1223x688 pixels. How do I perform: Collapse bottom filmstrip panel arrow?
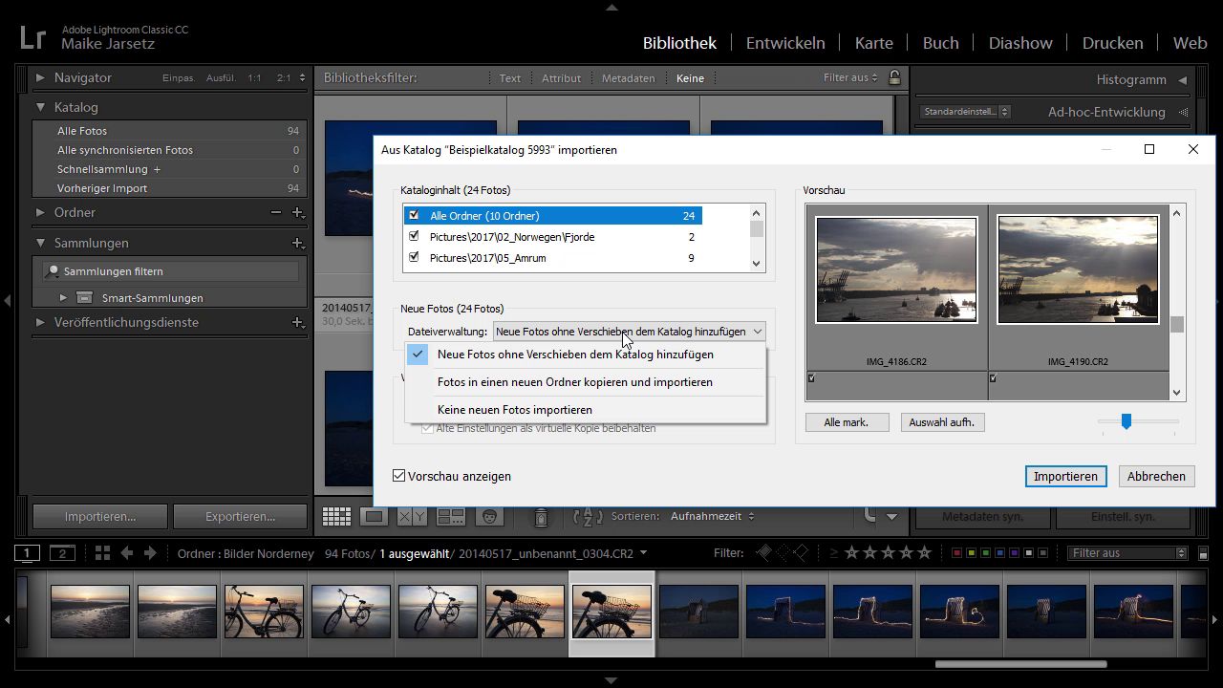611,680
